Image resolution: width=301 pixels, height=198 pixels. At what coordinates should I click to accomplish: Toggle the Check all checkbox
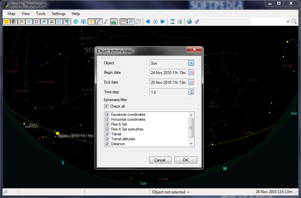click(106, 106)
